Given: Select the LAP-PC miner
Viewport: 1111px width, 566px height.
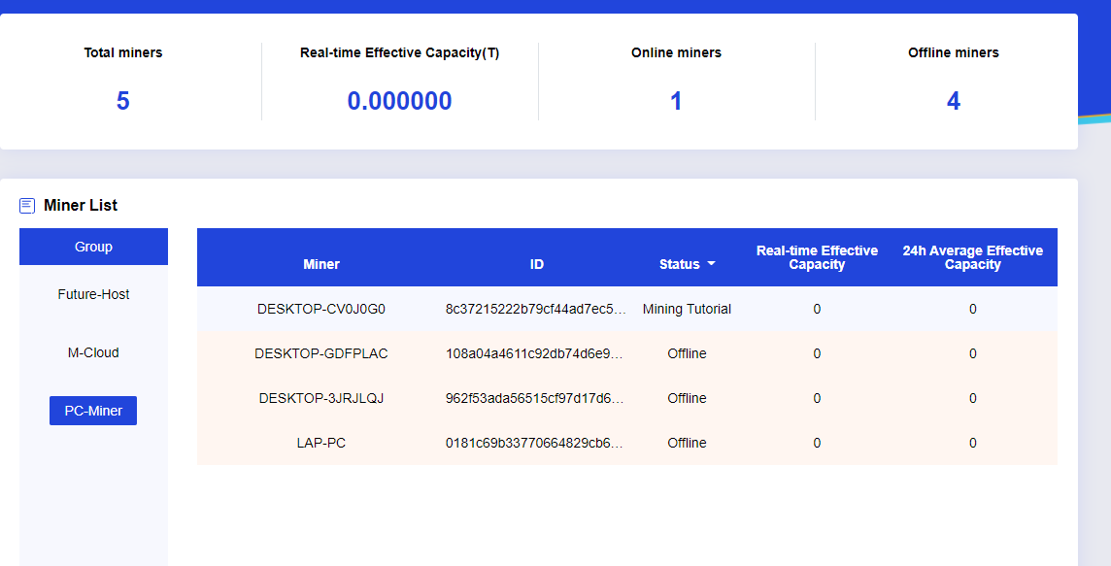Looking at the screenshot, I should [x=321, y=443].
